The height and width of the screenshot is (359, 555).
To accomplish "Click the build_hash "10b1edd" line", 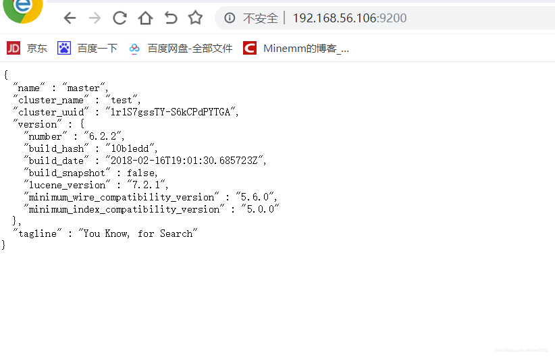I will pyautogui.click(x=90, y=148).
